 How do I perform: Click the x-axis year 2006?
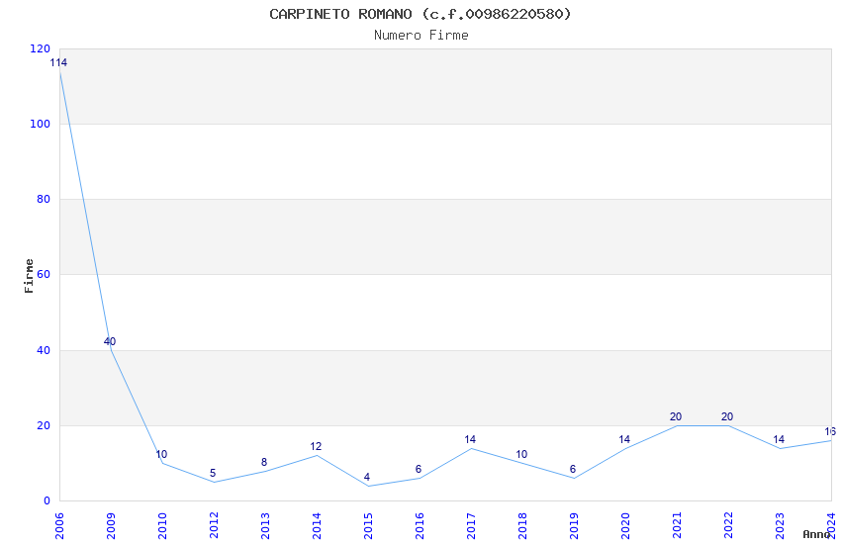pos(59,526)
